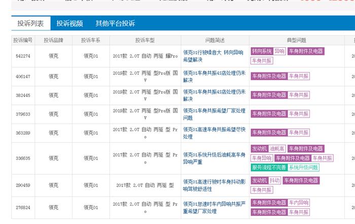Click the 2017款 model cell in row 290459
Viewport: 355px width, 224px height.
click(145, 185)
